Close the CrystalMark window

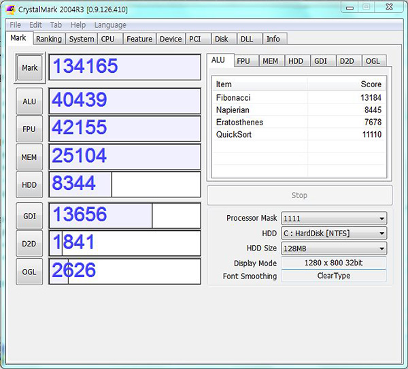click(389, 7)
